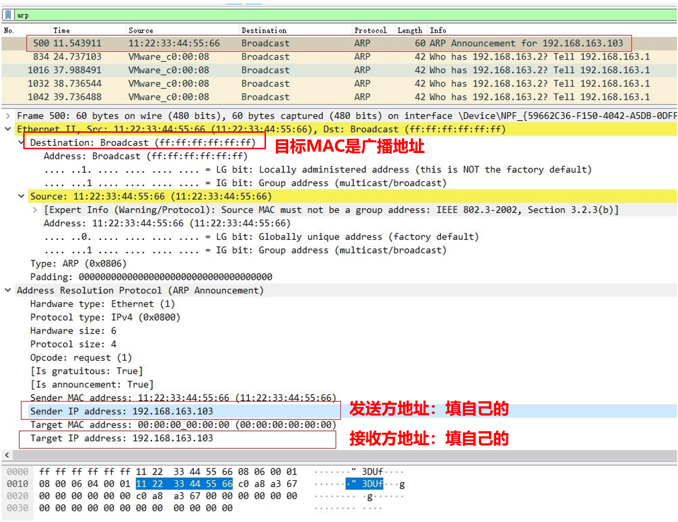Screen dimensions: 678x522
Task: Click hex dump row offset 0020
Action: (x=17, y=496)
